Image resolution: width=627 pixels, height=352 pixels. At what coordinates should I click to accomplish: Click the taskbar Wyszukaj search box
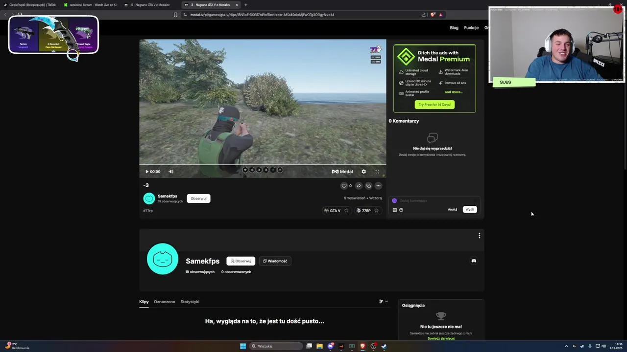[276, 346]
